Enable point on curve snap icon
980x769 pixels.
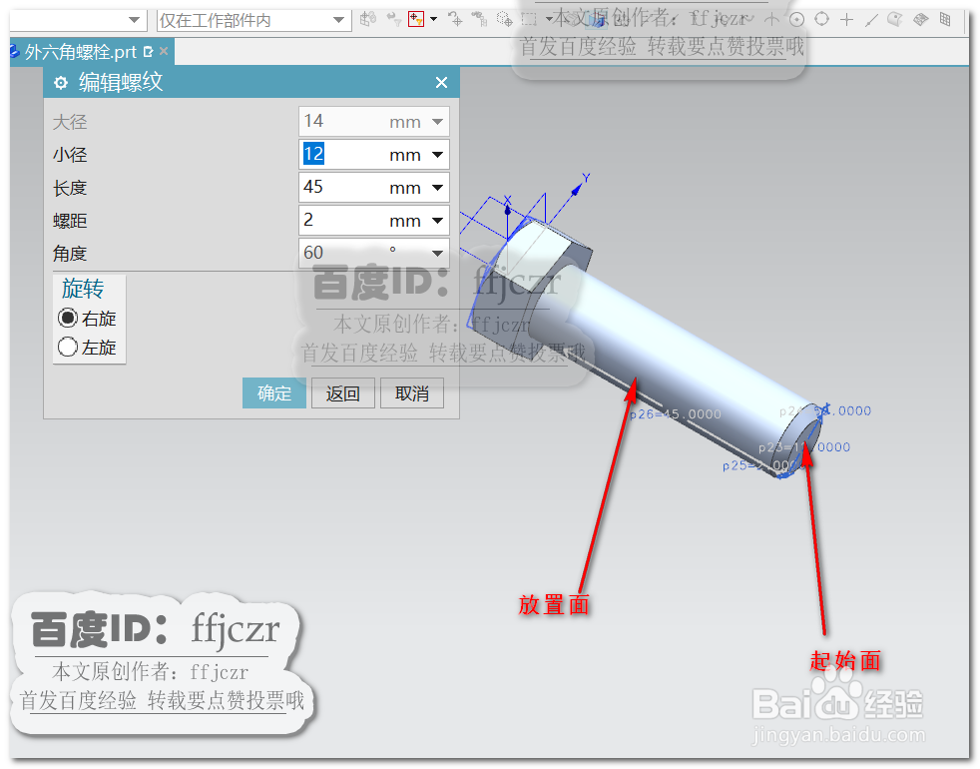pyautogui.click(x=871, y=19)
